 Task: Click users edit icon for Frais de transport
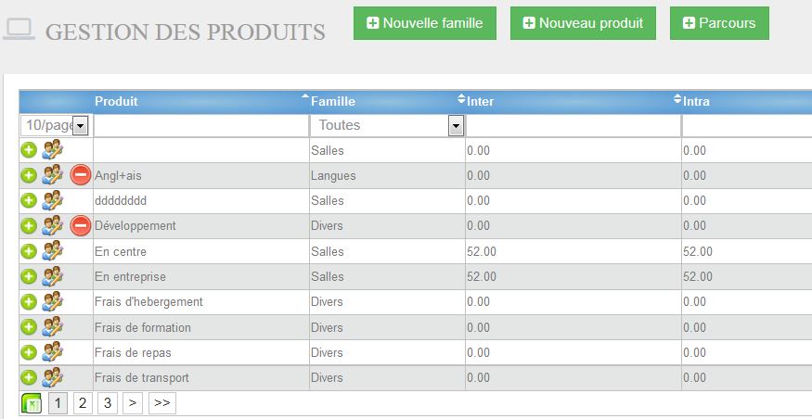(x=52, y=377)
